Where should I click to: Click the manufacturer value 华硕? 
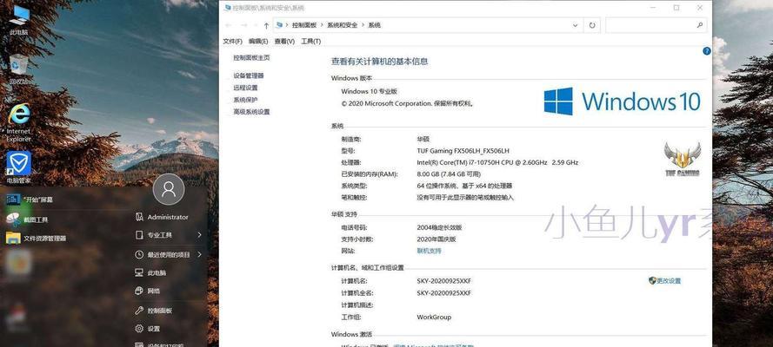423,139
